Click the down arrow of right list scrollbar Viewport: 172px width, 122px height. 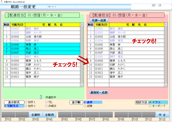165,85
